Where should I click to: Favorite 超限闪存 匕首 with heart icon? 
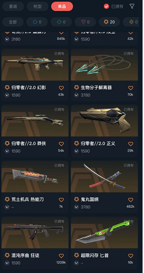point(130,256)
